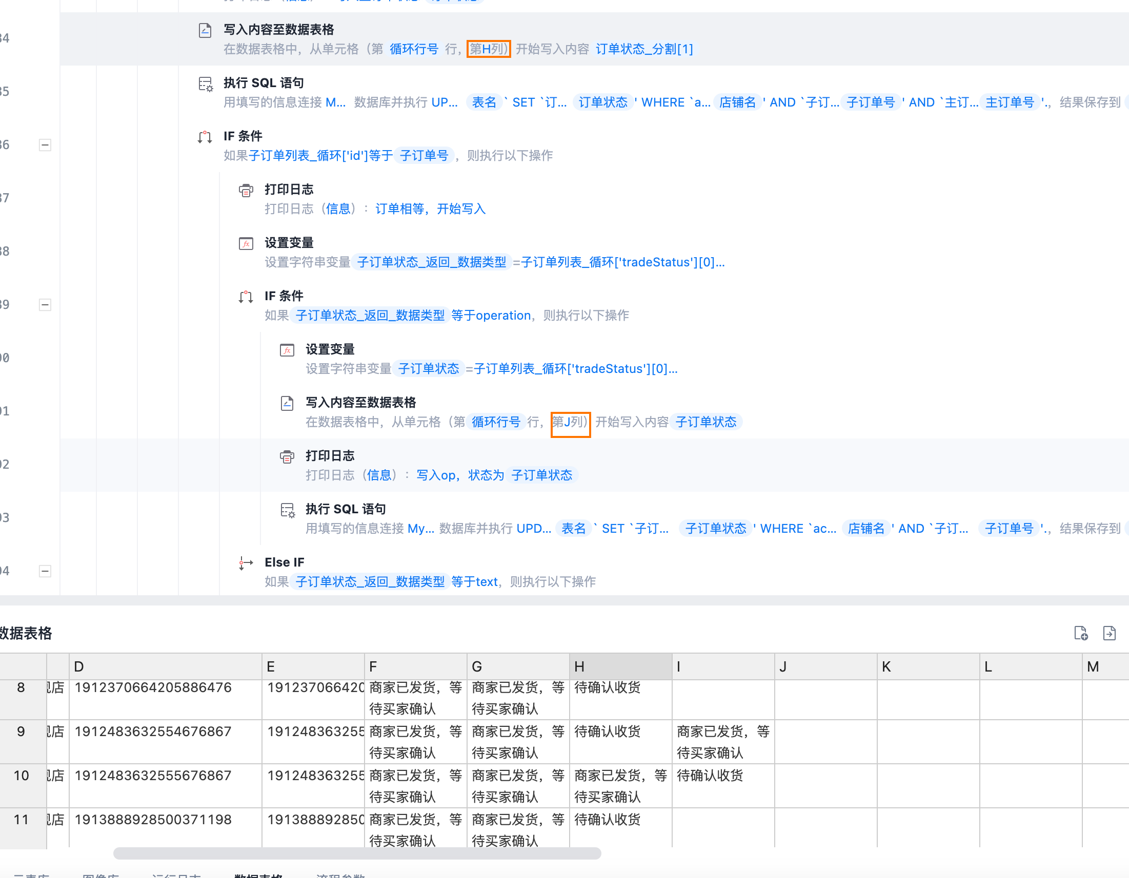The image size is (1129, 878).
Task: Click the 打印日志 icon for 写入op step
Action: point(287,456)
